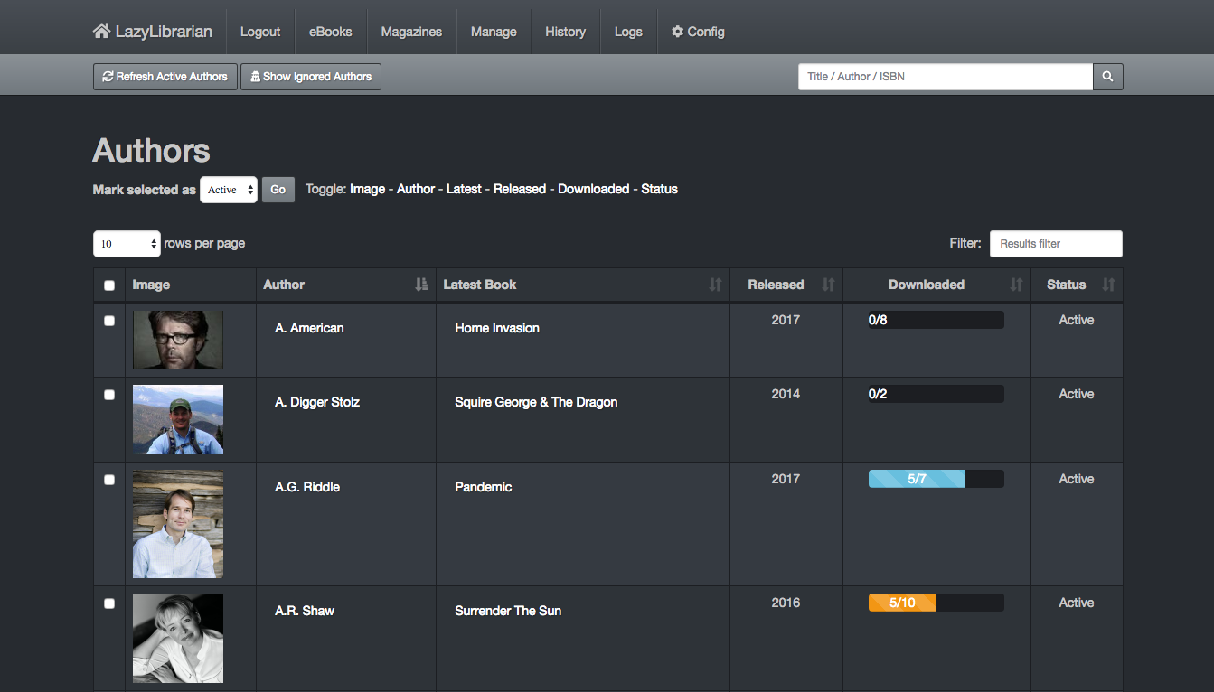Click the Config gear icon
The height and width of the screenshot is (692, 1214).
click(x=677, y=32)
